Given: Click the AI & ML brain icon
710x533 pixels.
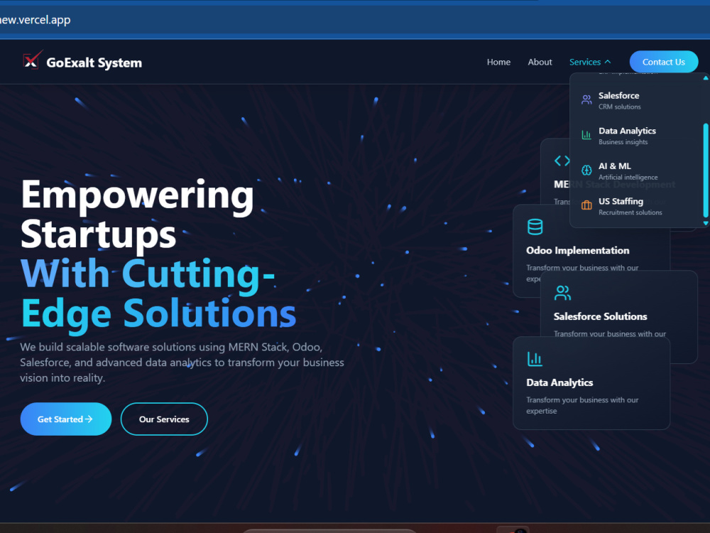Looking at the screenshot, I should tap(586, 171).
